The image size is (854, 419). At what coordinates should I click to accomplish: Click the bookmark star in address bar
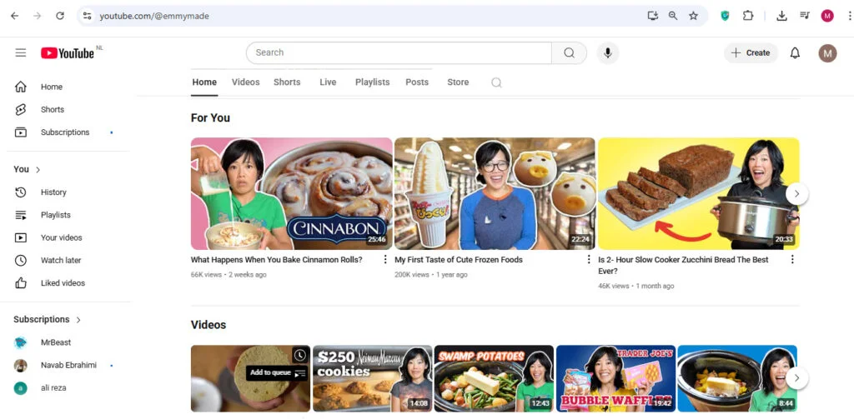[x=693, y=16]
